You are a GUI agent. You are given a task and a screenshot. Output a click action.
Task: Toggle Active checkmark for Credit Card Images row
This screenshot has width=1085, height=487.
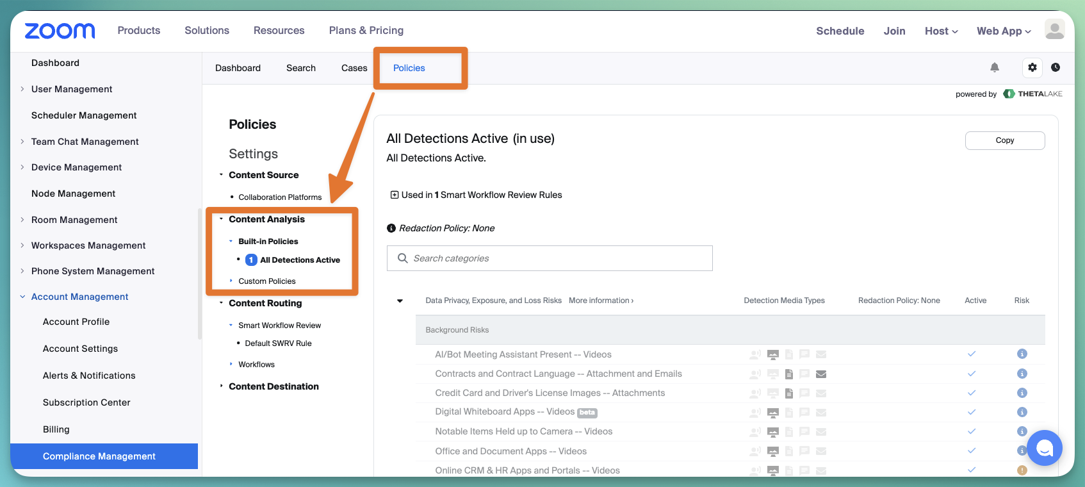click(972, 393)
